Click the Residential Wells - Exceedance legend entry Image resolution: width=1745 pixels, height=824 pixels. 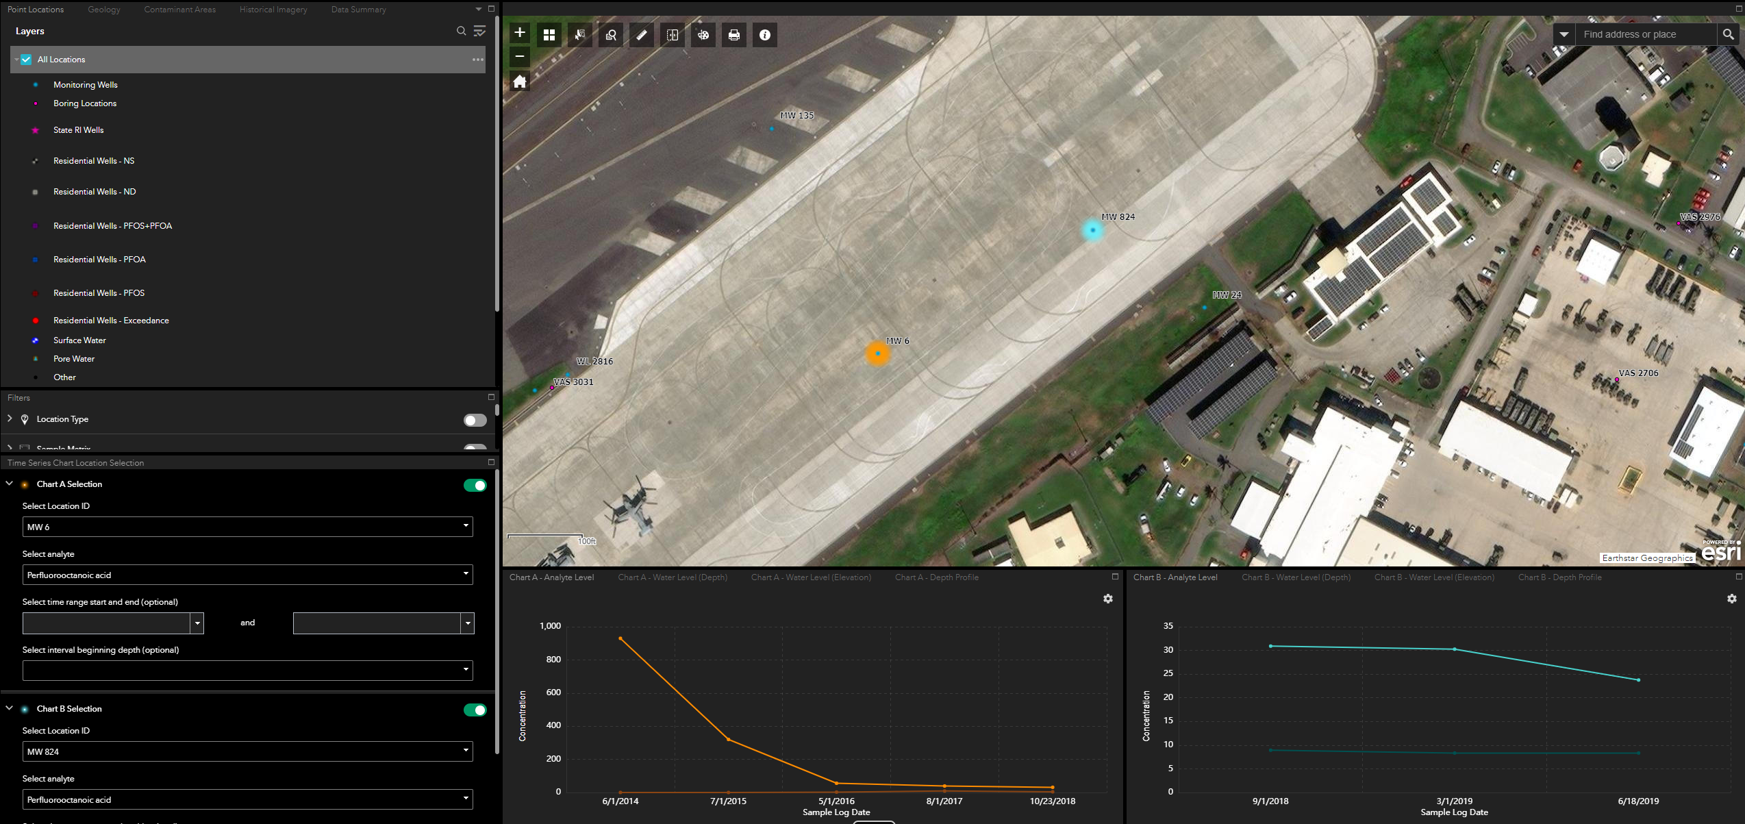click(x=111, y=321)
